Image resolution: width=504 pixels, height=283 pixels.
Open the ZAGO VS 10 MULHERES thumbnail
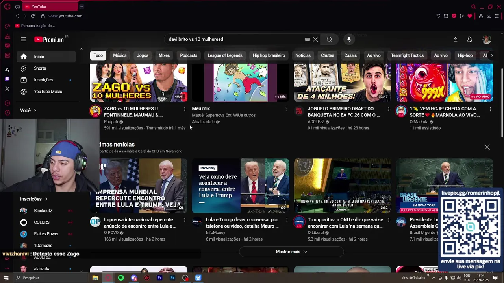click(x=139, y=83)
